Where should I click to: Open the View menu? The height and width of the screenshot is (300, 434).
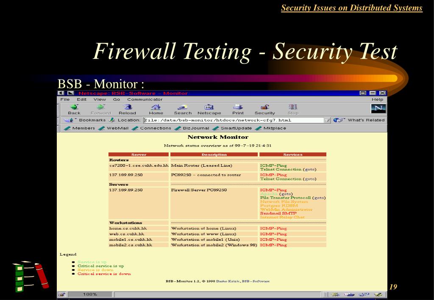coord(100,99)
